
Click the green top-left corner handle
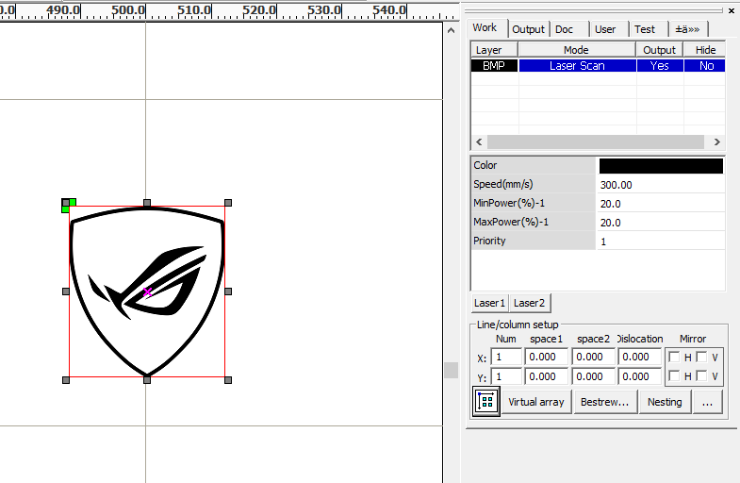69,206
